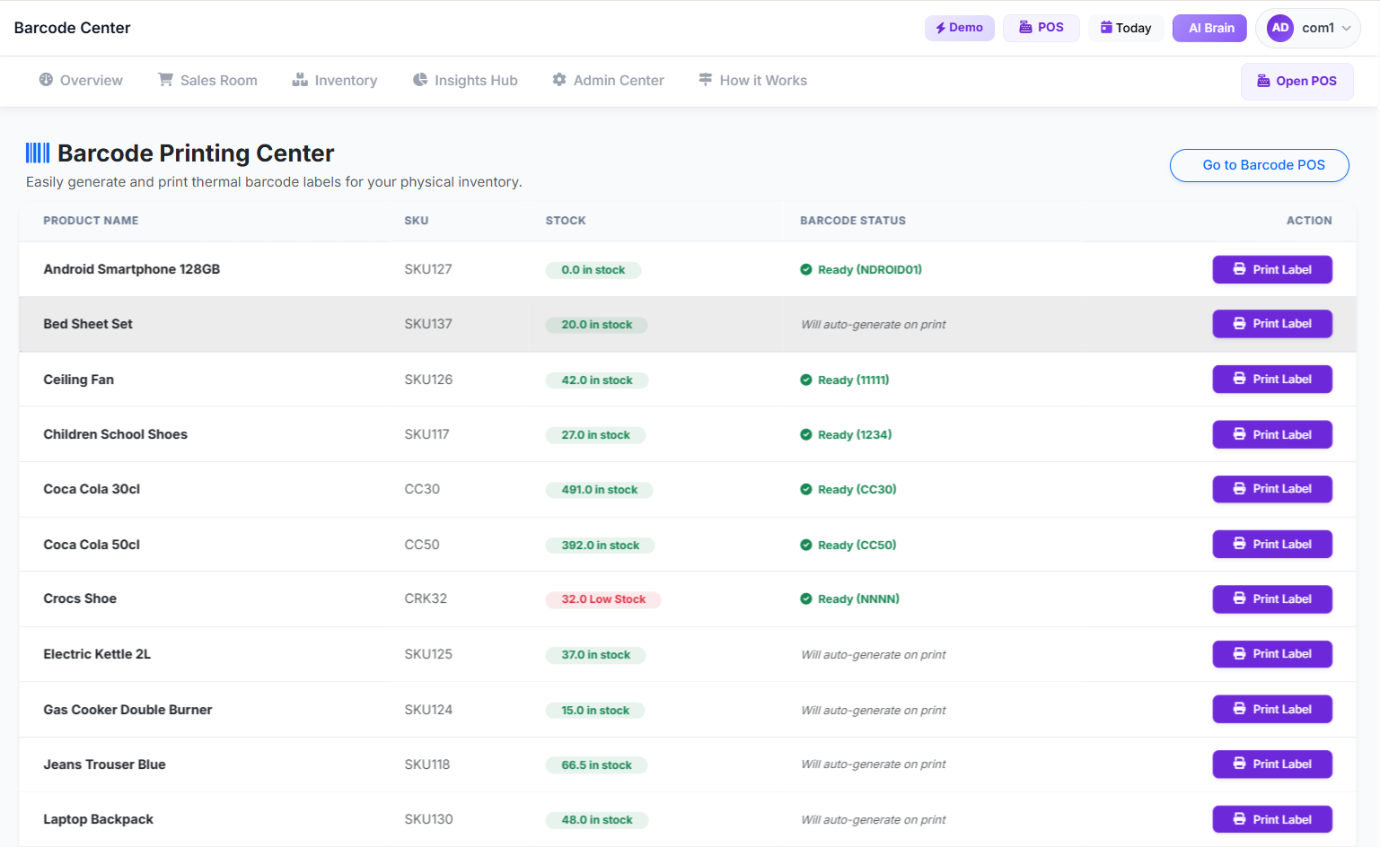Image resolution: width=1380 pixels, height=847 pixels.
Task: Switch to the Sales Room tab
Action: [207, 80]
